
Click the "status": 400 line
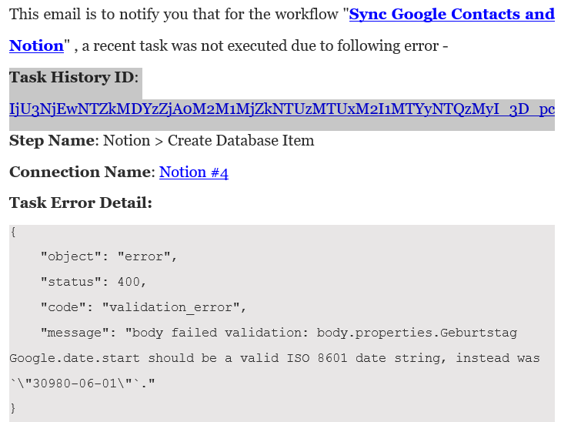(x=93, y=282)
